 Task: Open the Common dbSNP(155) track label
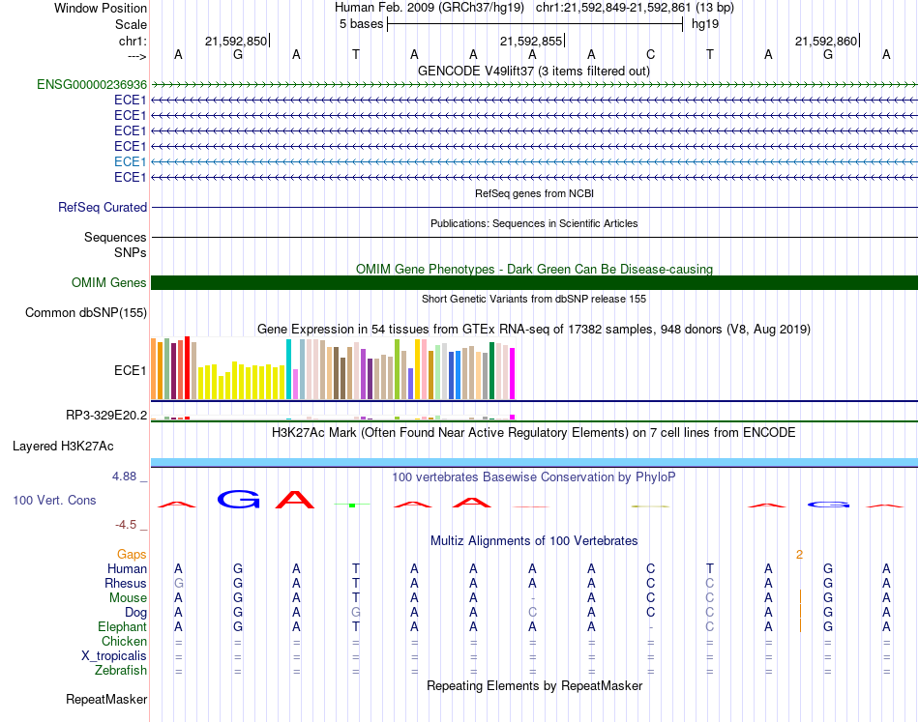[x=85, y=313]
